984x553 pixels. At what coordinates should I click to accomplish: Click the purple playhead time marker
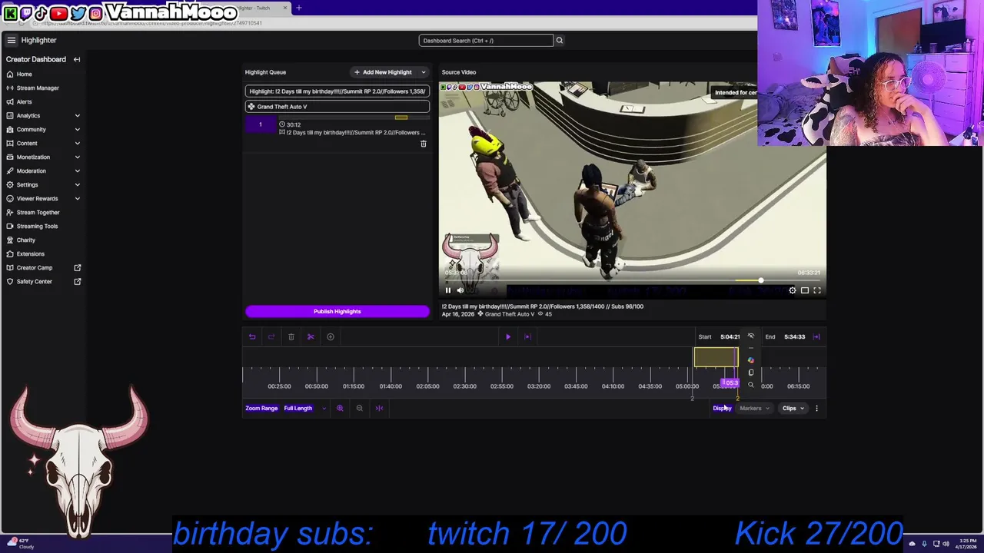pos(730,382)
